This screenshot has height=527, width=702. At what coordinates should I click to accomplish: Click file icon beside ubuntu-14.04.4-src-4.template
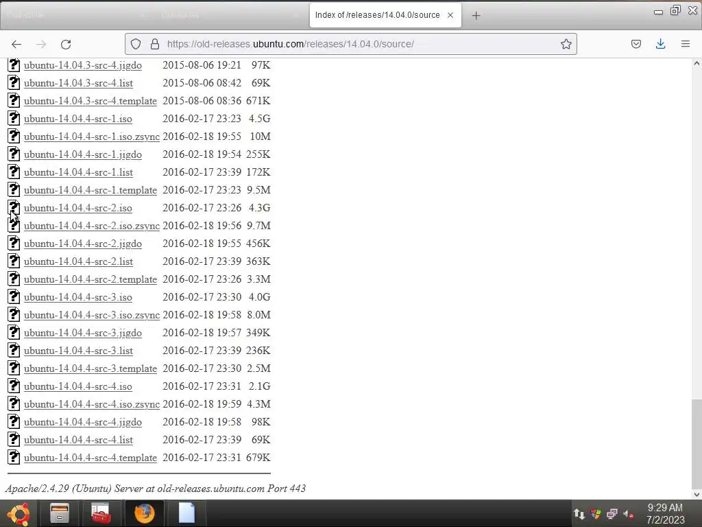click(14, 457)
